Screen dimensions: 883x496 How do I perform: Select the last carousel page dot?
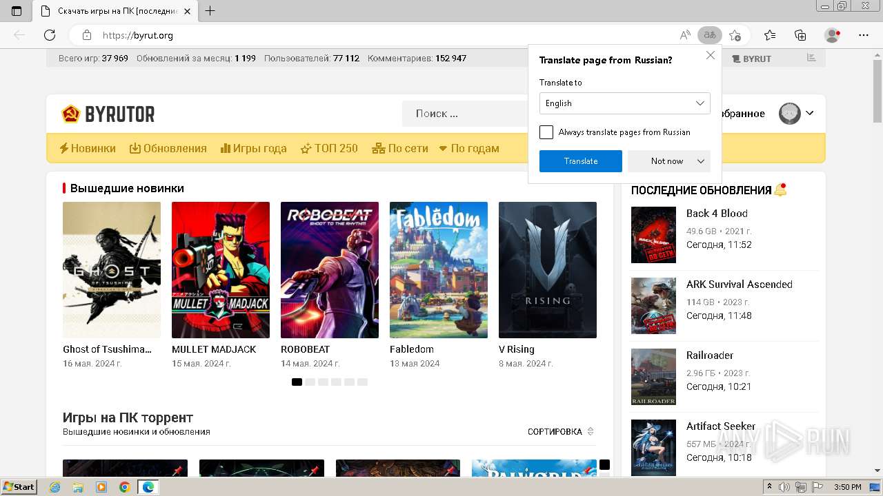click(x=363, y=382)
